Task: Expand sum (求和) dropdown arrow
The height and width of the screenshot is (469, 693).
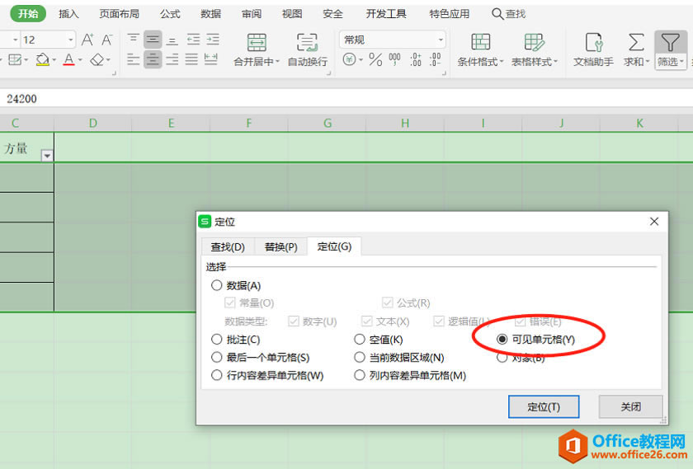Action: (x=647, y=62)
